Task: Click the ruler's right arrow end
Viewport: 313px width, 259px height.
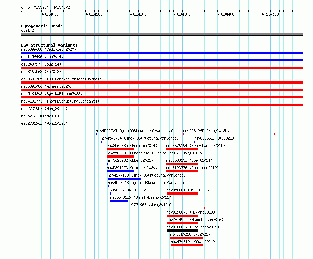Action: [x=302, y=11]
